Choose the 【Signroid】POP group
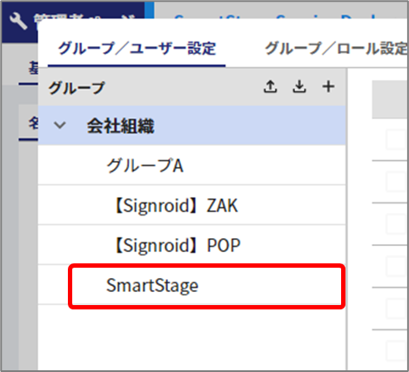Viewport: 409px width, 372px height. coord(191,245)
